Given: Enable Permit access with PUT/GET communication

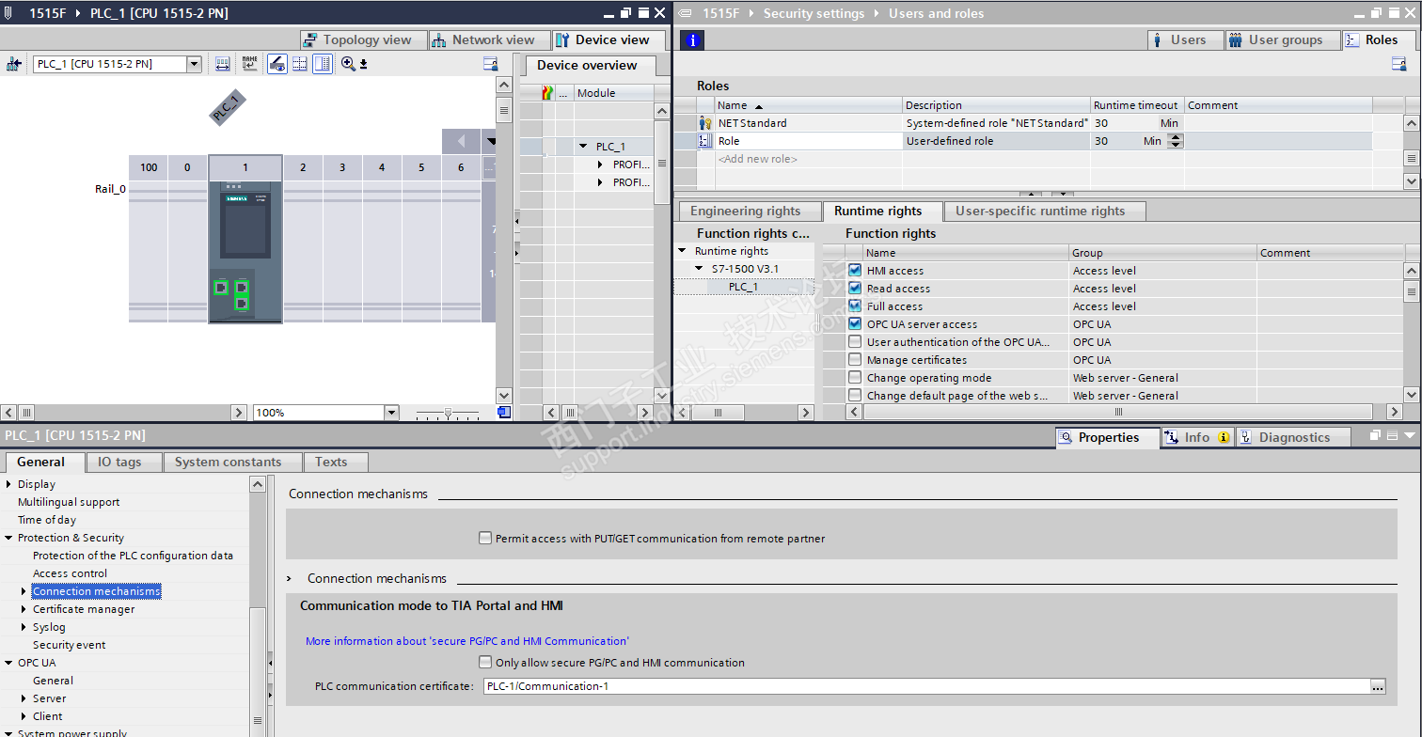Looking at the screenshot, I should tap(485, 539).
